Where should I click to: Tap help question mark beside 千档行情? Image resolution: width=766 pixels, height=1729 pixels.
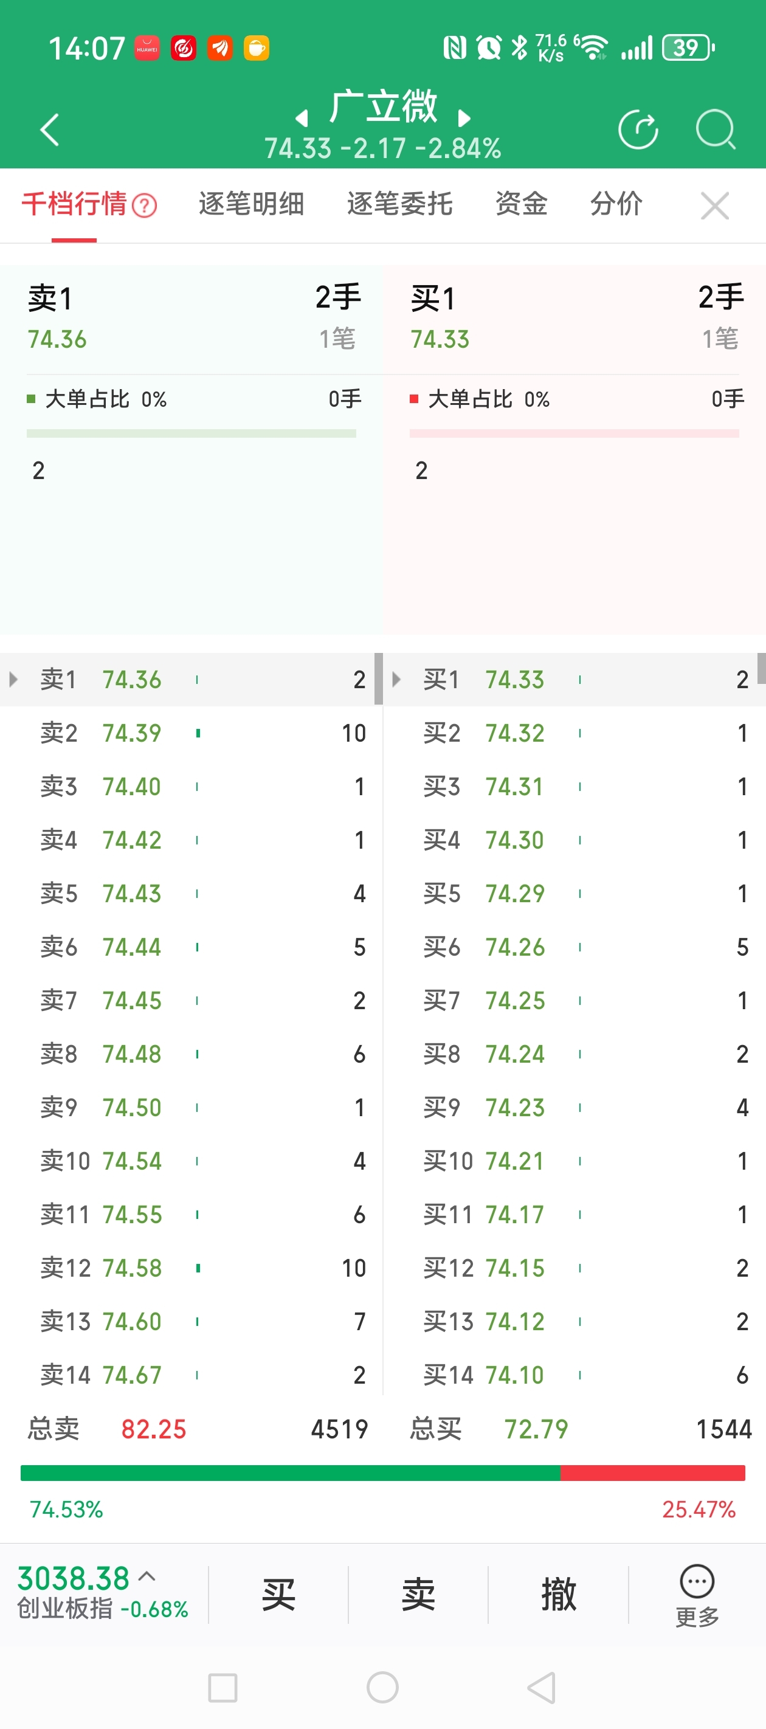pyautogui.click(x=144, y=205)
